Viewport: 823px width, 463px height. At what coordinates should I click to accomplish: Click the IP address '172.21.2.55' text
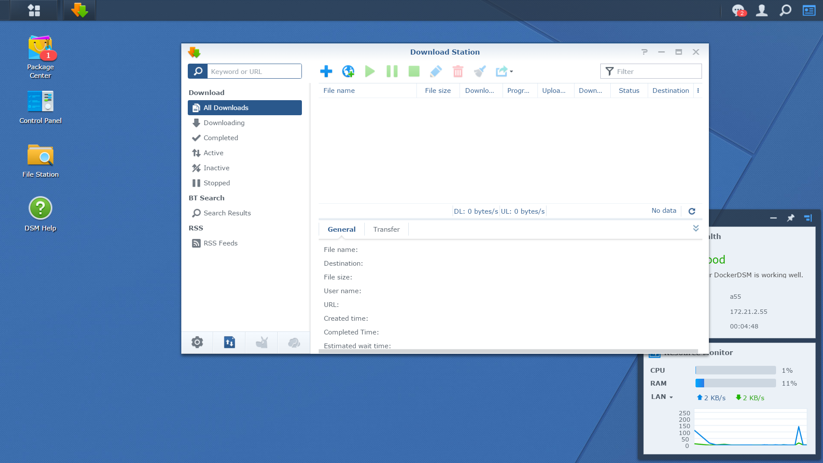[748, 312]
